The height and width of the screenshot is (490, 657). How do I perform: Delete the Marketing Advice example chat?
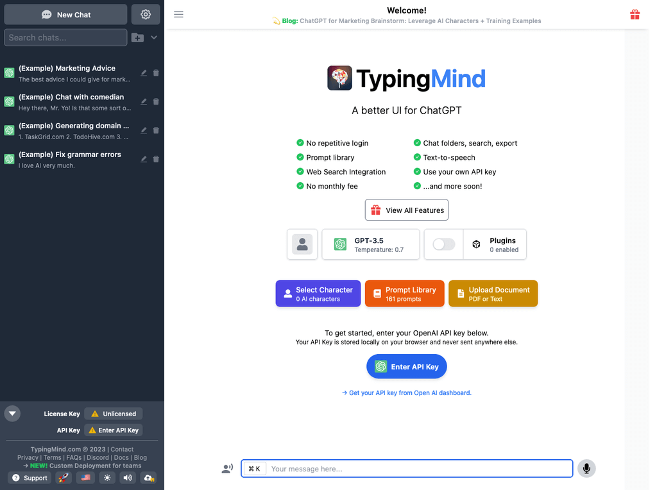tap(156, 72)
